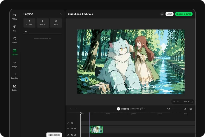205x137 pixels.
Task: Click the Export caption button
Action: point(54,134)
